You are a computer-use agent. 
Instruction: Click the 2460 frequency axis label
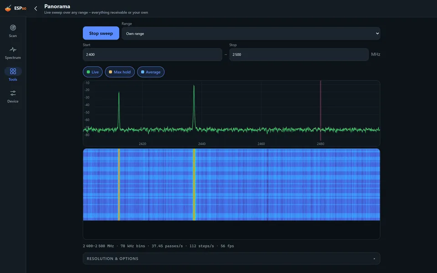point(261,144)
